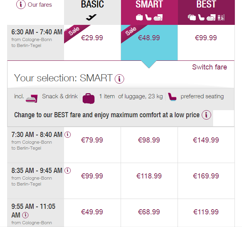Click info icon for 7:30 AM flight
Viewport: 242px width, 227px height.
point(68,135)
